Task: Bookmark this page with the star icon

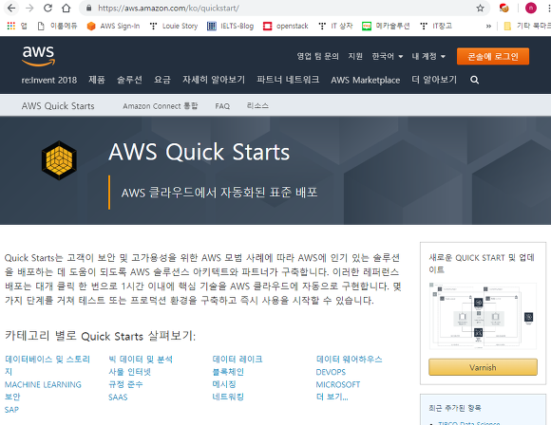Action: [480, 9]
